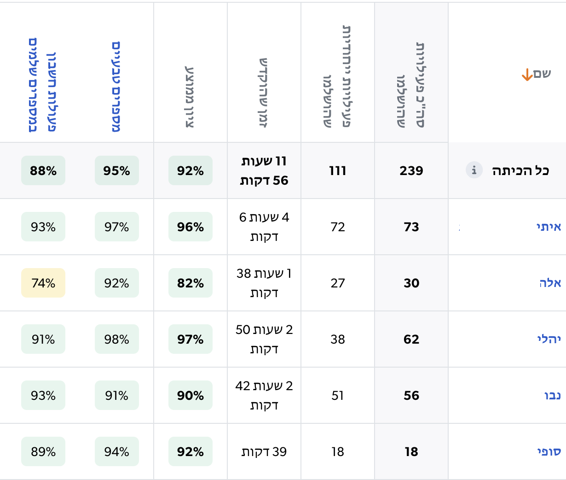
Task: Click the ציון ממוצע column header
Action: pyautogui.click(x=190, y=97)
